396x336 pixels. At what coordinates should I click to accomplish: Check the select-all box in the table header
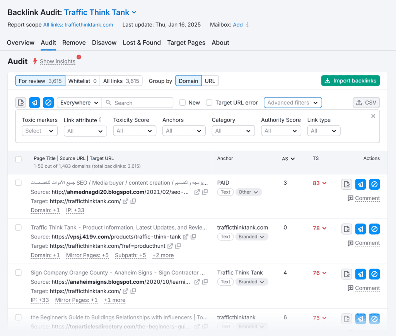click(19, 159)
